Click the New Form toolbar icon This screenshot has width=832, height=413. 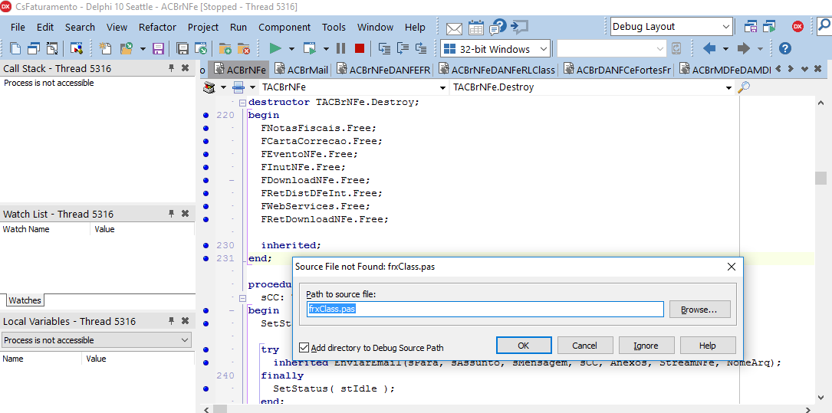[x=77, y=49]
